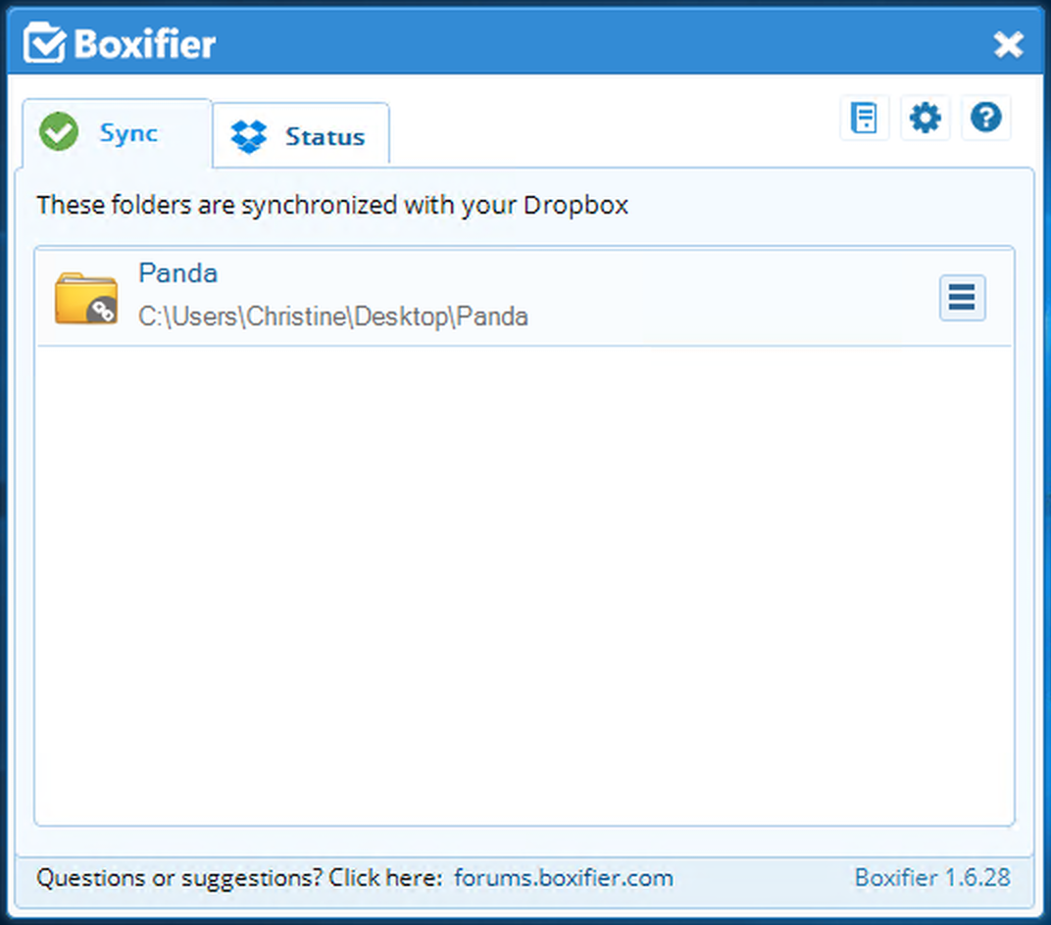Click the Dropbox icon on Status tab
Screen dimensions: 1051x925
pyautogui.click(x=249, y=136)
